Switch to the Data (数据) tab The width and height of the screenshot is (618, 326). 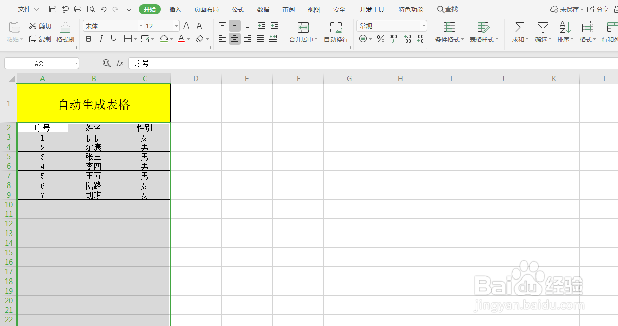(263, 9)
